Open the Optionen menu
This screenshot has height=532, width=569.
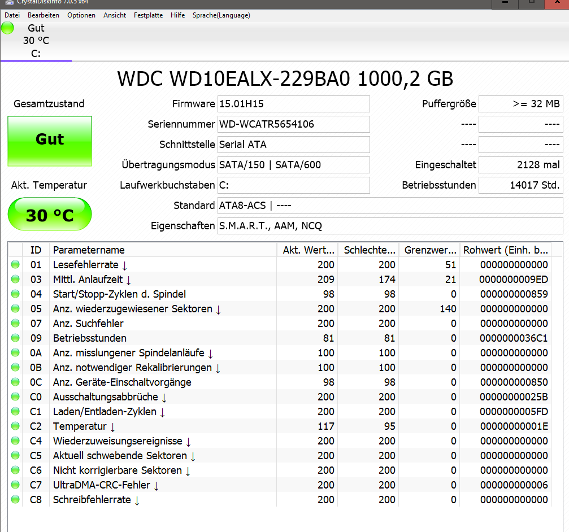coord(81,15)
